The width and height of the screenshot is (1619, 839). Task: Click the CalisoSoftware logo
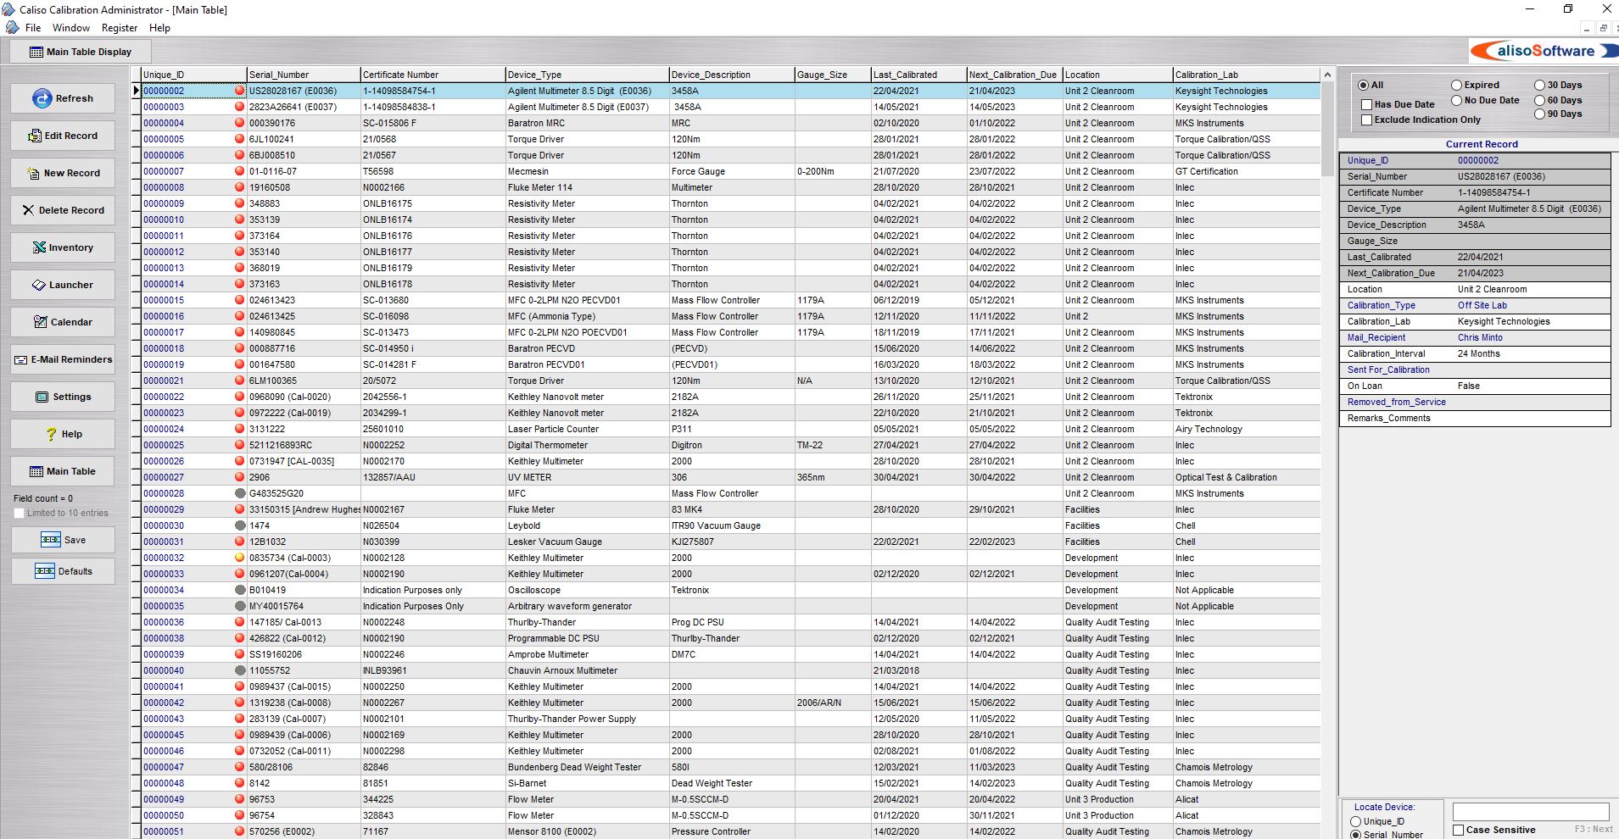[1543, 51]
